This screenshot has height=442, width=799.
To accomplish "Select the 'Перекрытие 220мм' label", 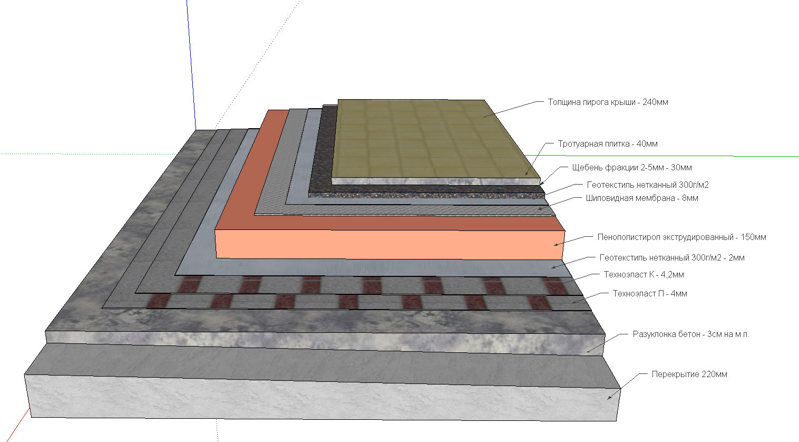I will pyautogui.click(x=689, y=374).
